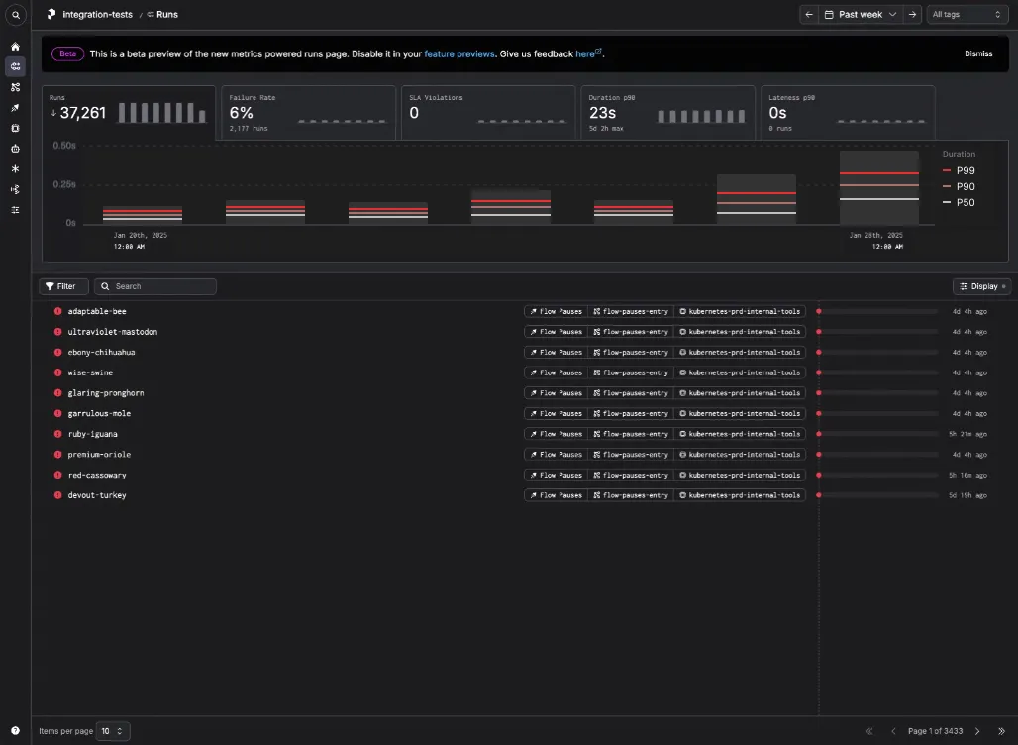This screenshot has height=745, width=1018.
Task: Select the Duration p90 metric tab
Action: coord(668,112)
